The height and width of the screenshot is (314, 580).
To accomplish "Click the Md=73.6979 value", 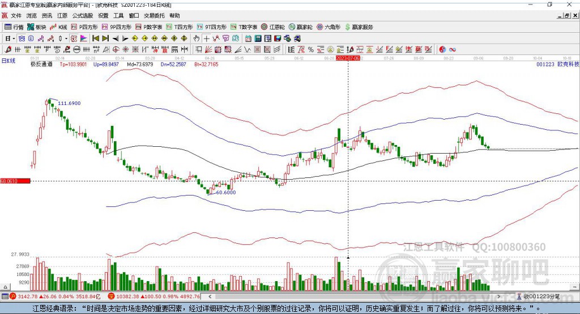I will (x=140, y=64).
